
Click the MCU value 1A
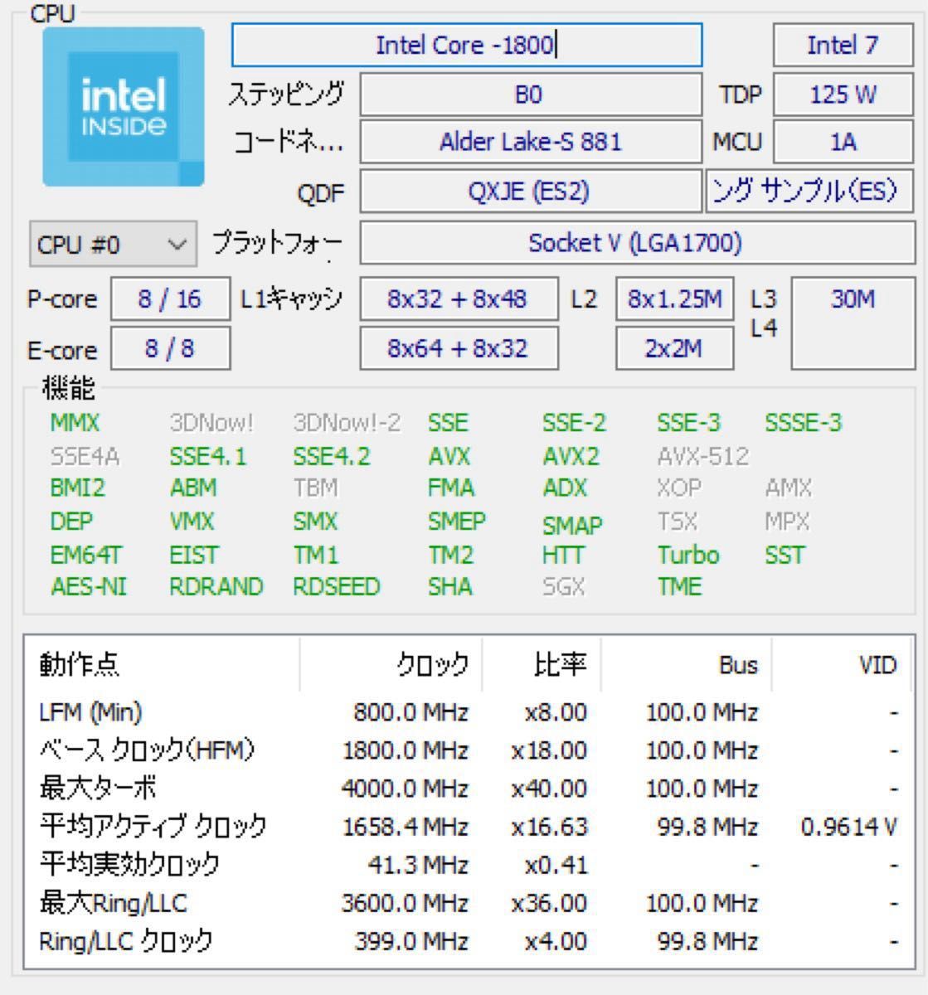(843, 143)
